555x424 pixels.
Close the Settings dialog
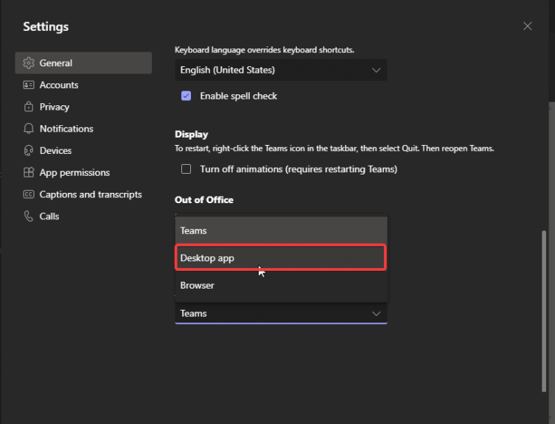pyautogui.click(x=528, y=26)
